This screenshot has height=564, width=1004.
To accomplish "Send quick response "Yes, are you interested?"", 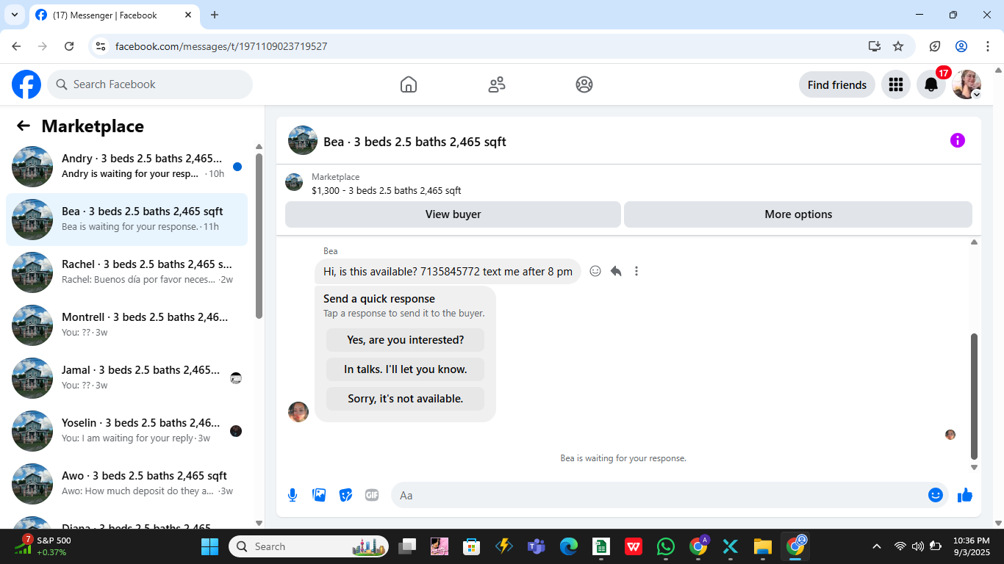I will 406,340.
